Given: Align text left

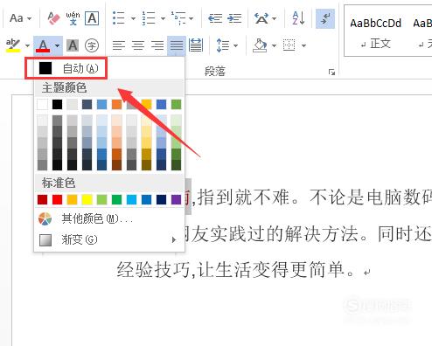Looking at the screenshot, I should (119, 45).
